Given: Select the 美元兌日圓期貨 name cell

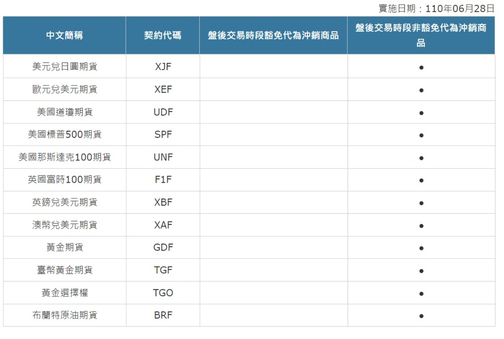Looking at the screenshot, I should pos(65,66).
